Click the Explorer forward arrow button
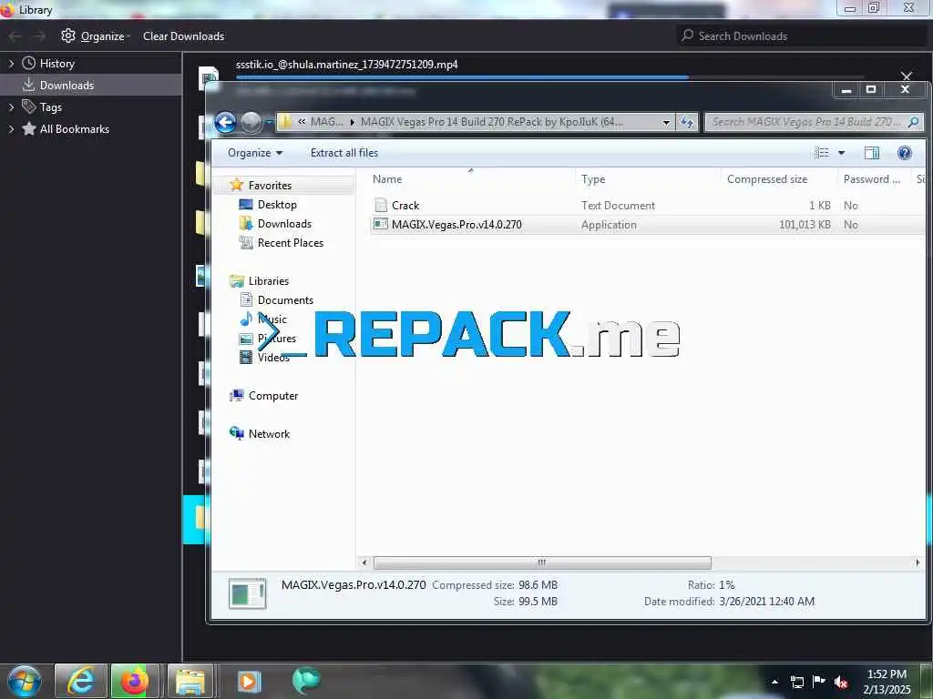933x699 pixels. pyautogui.click(x=251, y=123)
